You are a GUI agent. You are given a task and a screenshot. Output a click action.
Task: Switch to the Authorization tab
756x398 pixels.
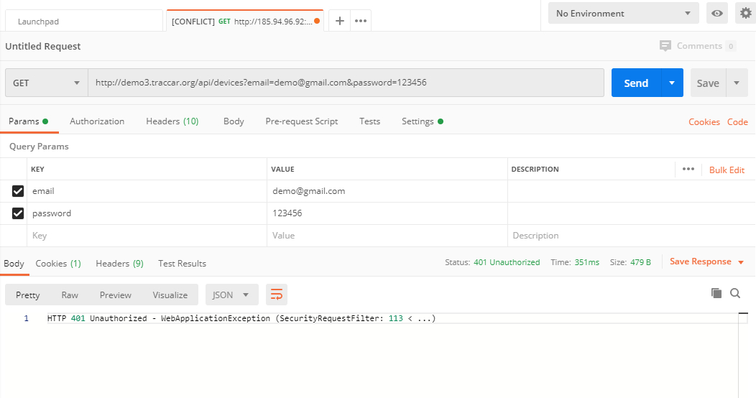(x=97, y=121)
